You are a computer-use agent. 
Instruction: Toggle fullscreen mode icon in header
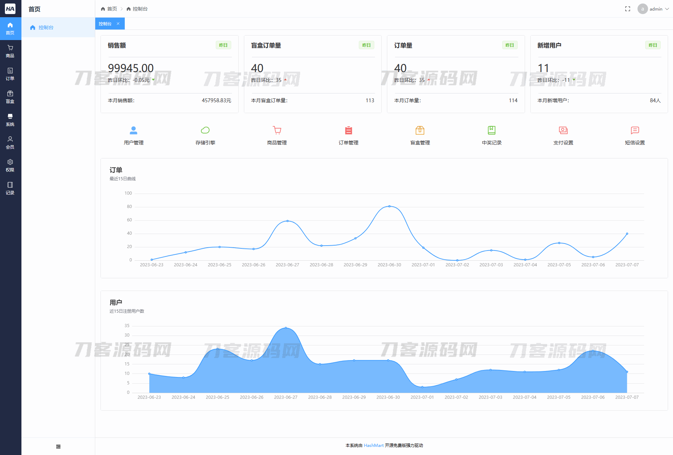tap(628, 9)
